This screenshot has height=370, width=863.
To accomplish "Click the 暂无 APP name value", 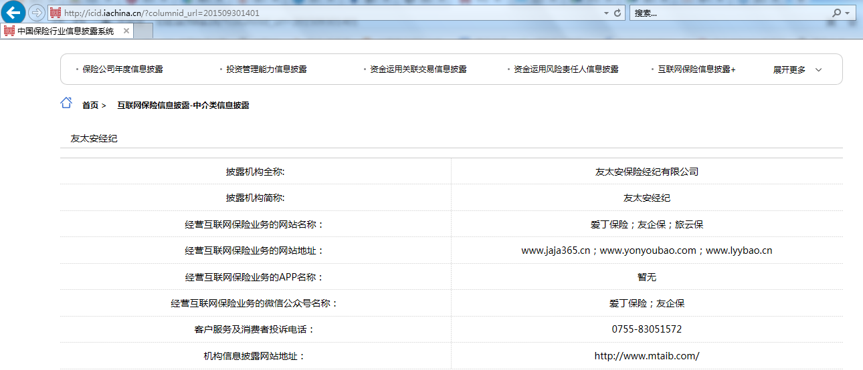I will point(647,276).
